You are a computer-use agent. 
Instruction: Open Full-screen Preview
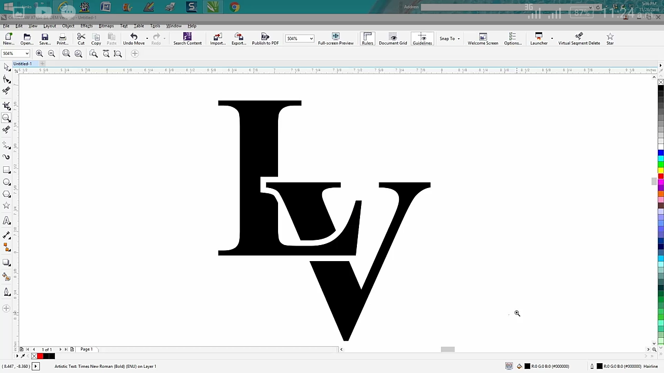click(x=336, y=39)
